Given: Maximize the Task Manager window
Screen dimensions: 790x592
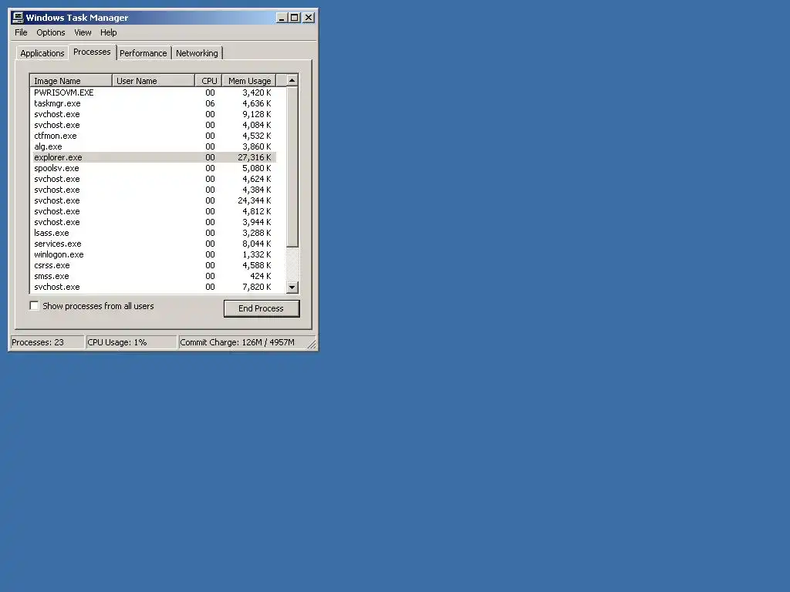Looking at the screenshot, I should point(294,18).
